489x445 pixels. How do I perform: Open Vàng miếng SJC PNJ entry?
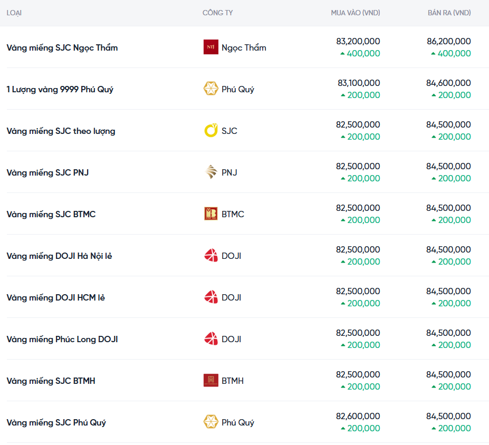(x=47, y=172)
